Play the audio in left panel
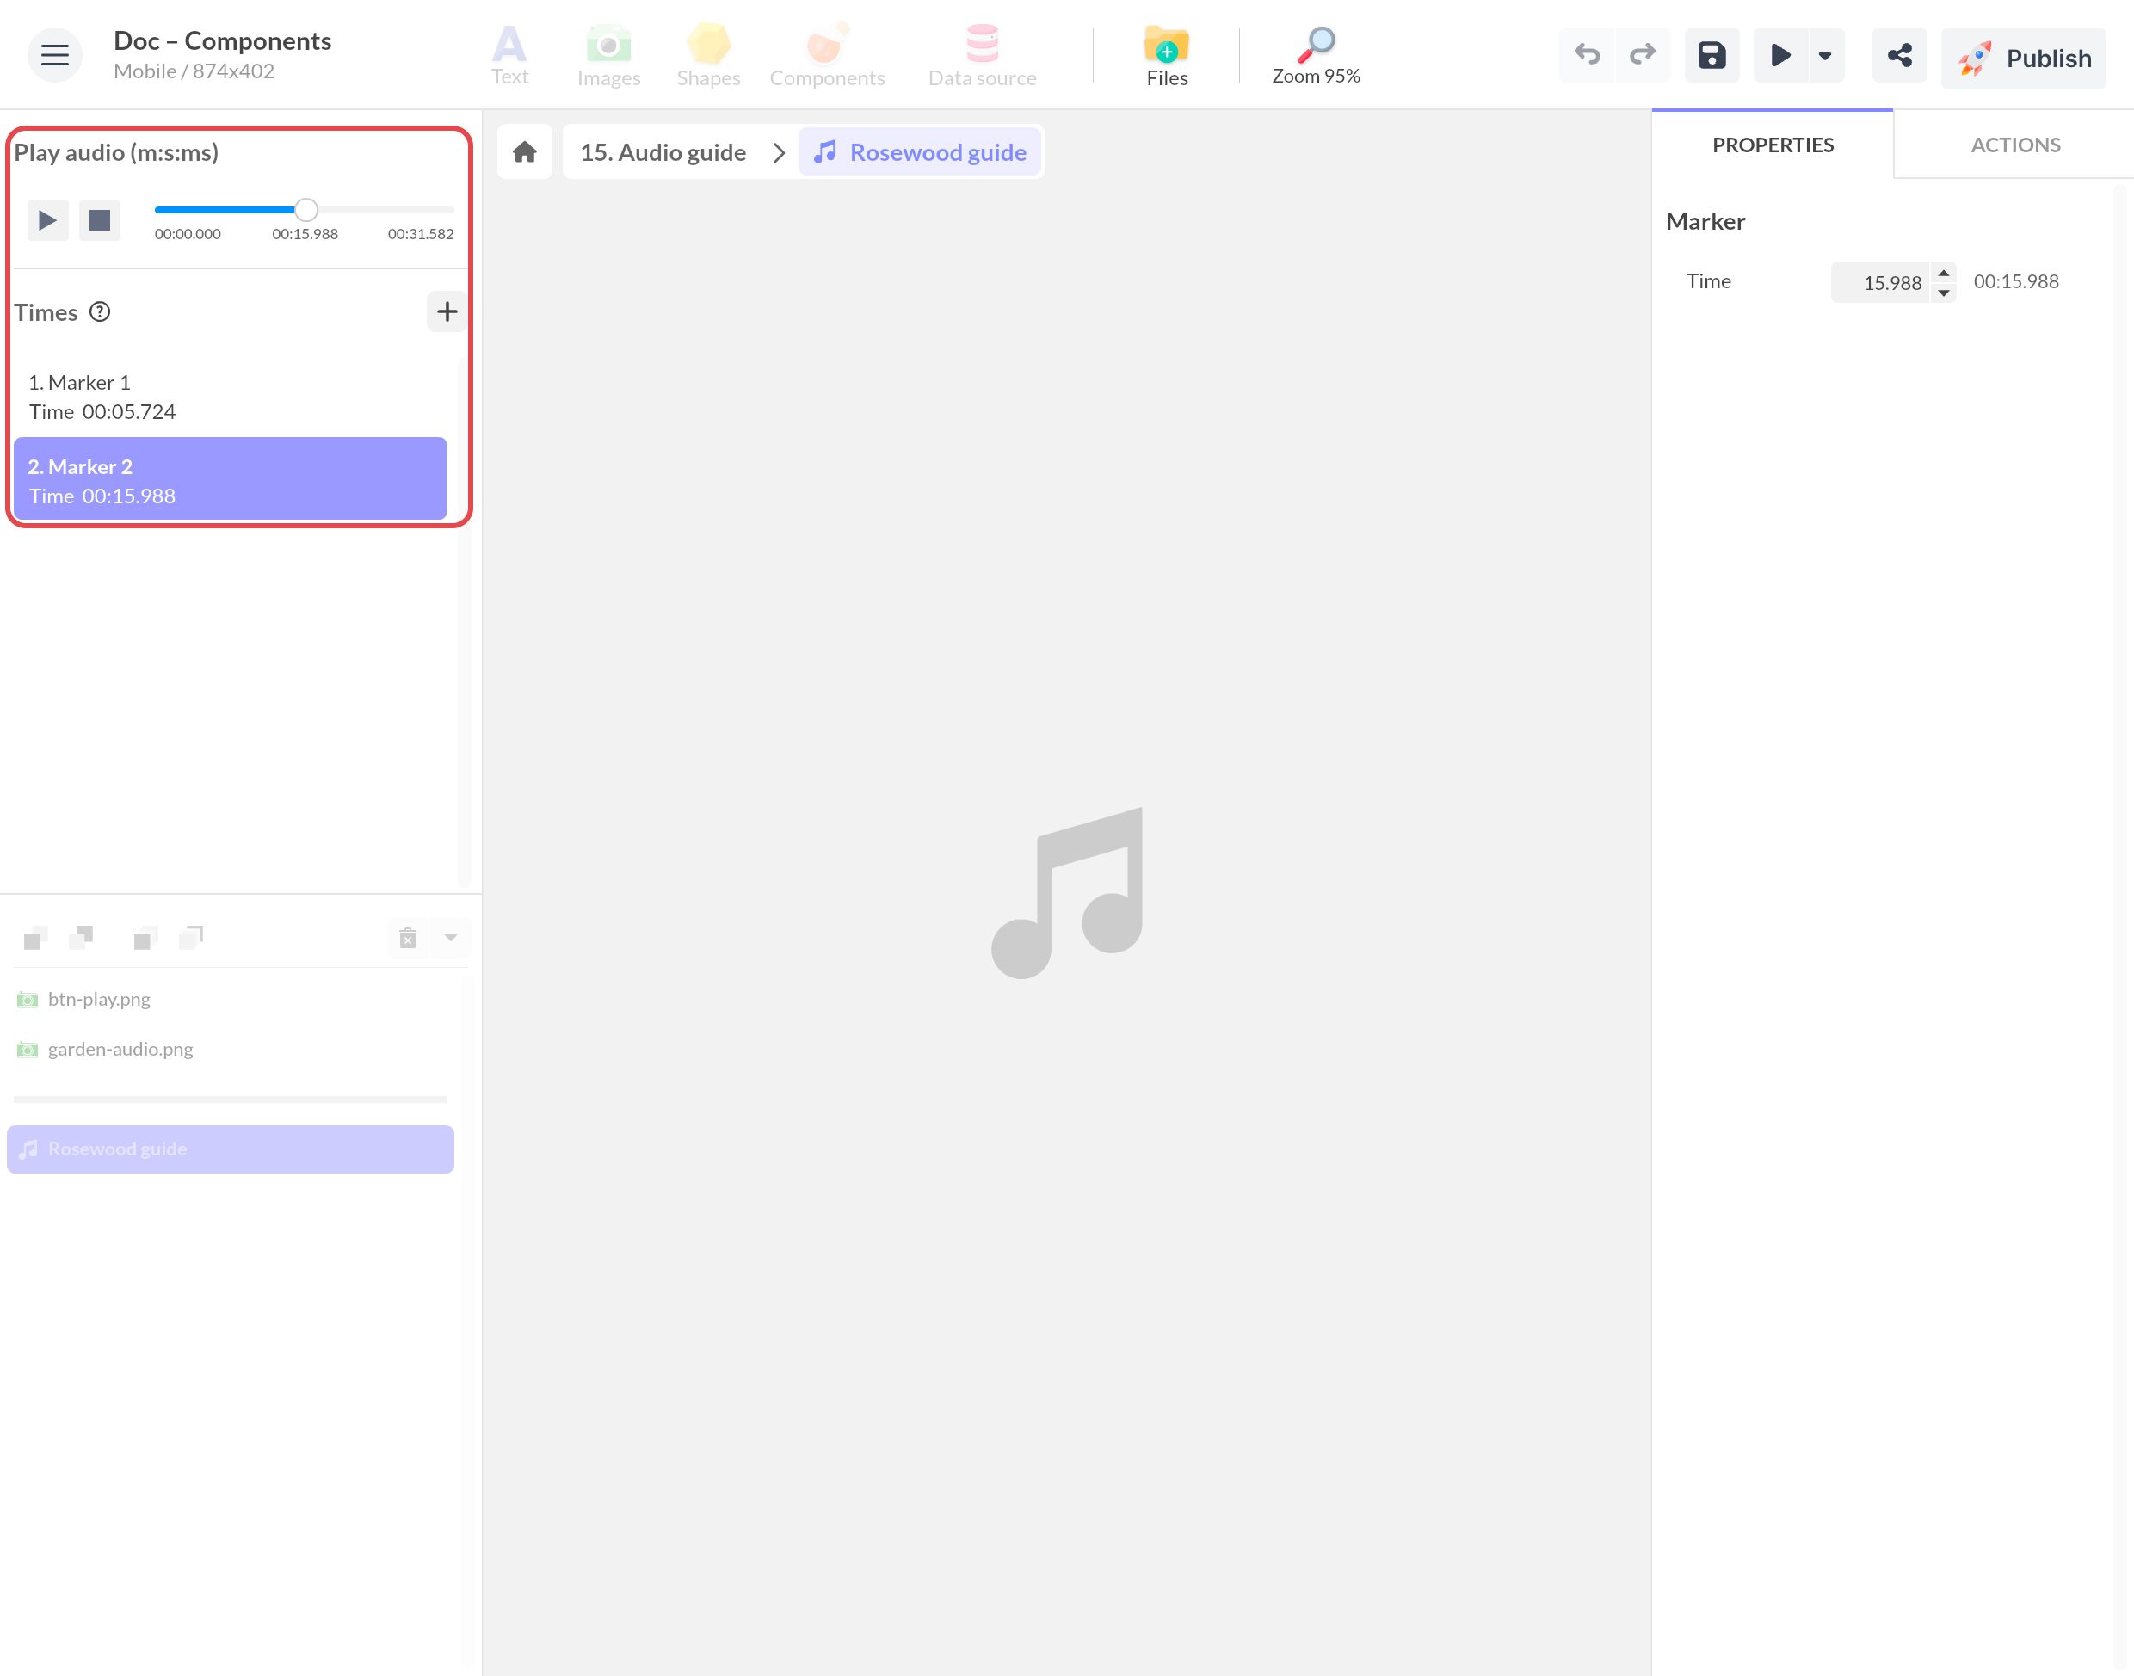 [47, 219]
